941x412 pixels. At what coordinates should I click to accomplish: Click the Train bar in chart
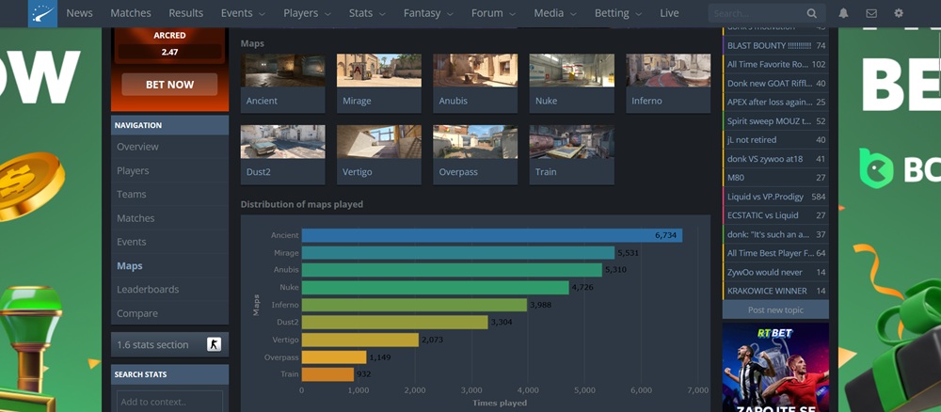[327, 374]
